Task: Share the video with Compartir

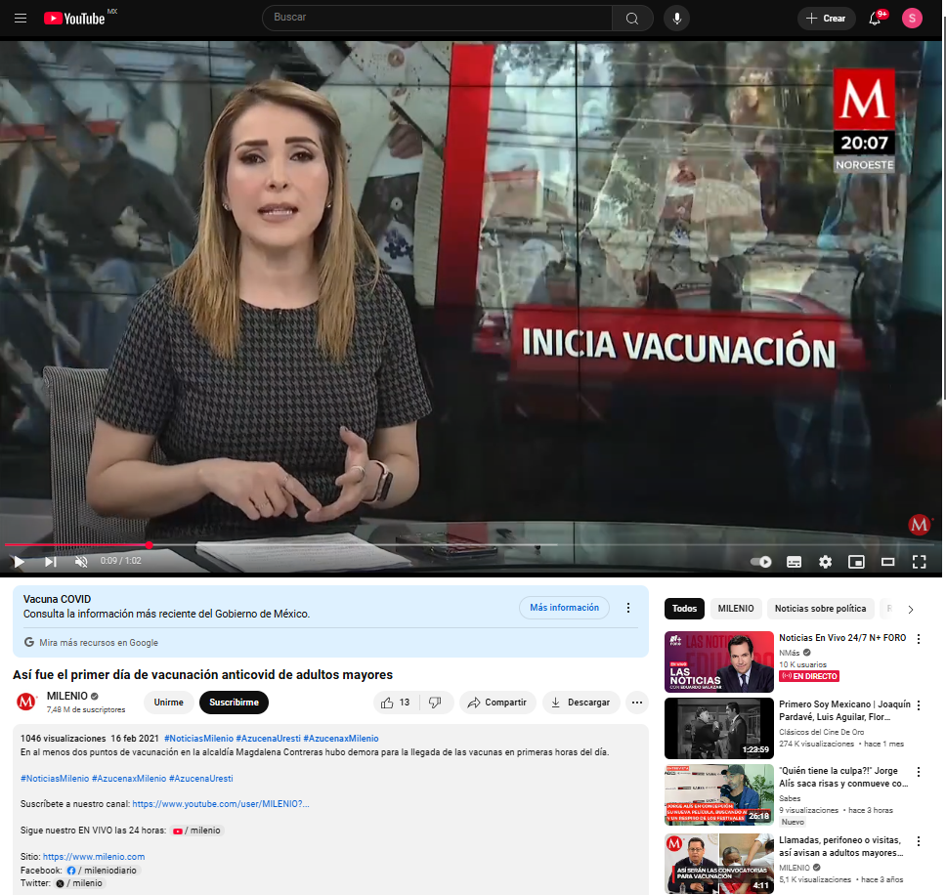Action: tap(497, 703)
